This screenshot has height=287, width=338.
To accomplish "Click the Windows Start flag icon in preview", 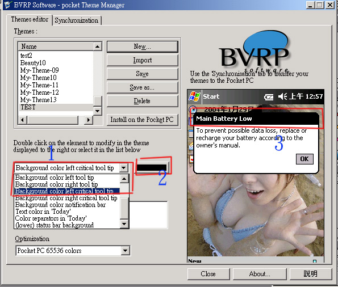I will 194,96.
